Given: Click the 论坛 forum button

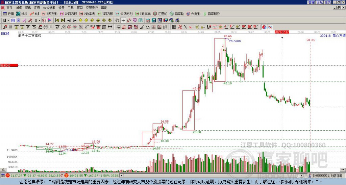Looking at the screenshot, I should (319, 2).
